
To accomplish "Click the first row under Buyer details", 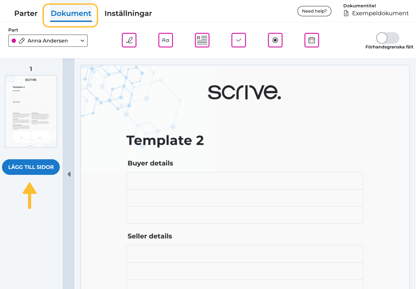I will (x=245, y=181).
